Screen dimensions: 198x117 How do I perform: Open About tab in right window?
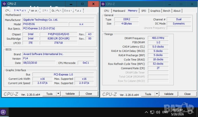pyautogui.click(x=177, y=11)
